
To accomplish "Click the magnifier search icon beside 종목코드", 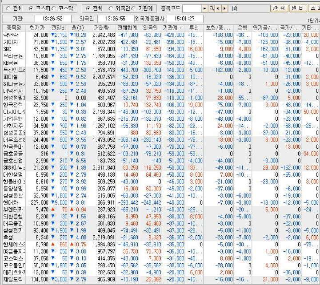I will [212, 8].
